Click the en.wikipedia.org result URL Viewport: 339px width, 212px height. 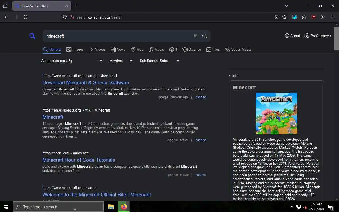76,110
